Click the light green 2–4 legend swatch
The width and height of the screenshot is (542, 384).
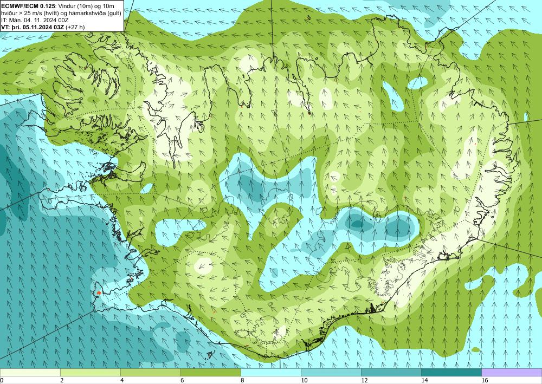click(x=90, y=372)
